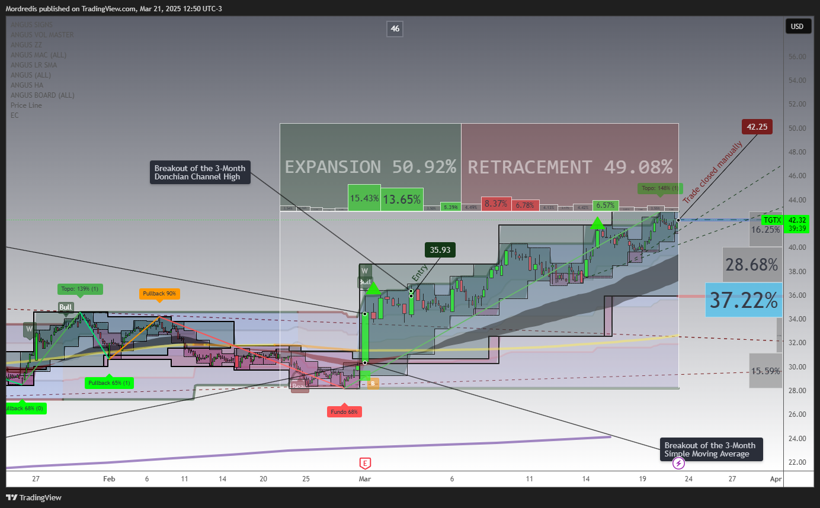Select the ANGUS ZZ indicator legend
820x508 pixels.
coord(25,45)
